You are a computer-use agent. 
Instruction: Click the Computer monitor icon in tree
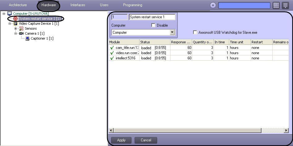pos(9,14)
